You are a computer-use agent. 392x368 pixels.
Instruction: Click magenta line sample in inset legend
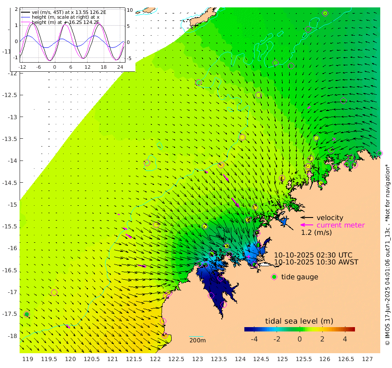coord(26,22)
